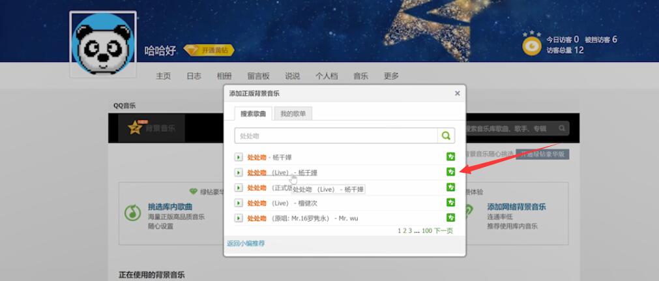Go to 下一页 next results page
The height and width of the screenshot is (281, 659).
(x=443, y=231)
